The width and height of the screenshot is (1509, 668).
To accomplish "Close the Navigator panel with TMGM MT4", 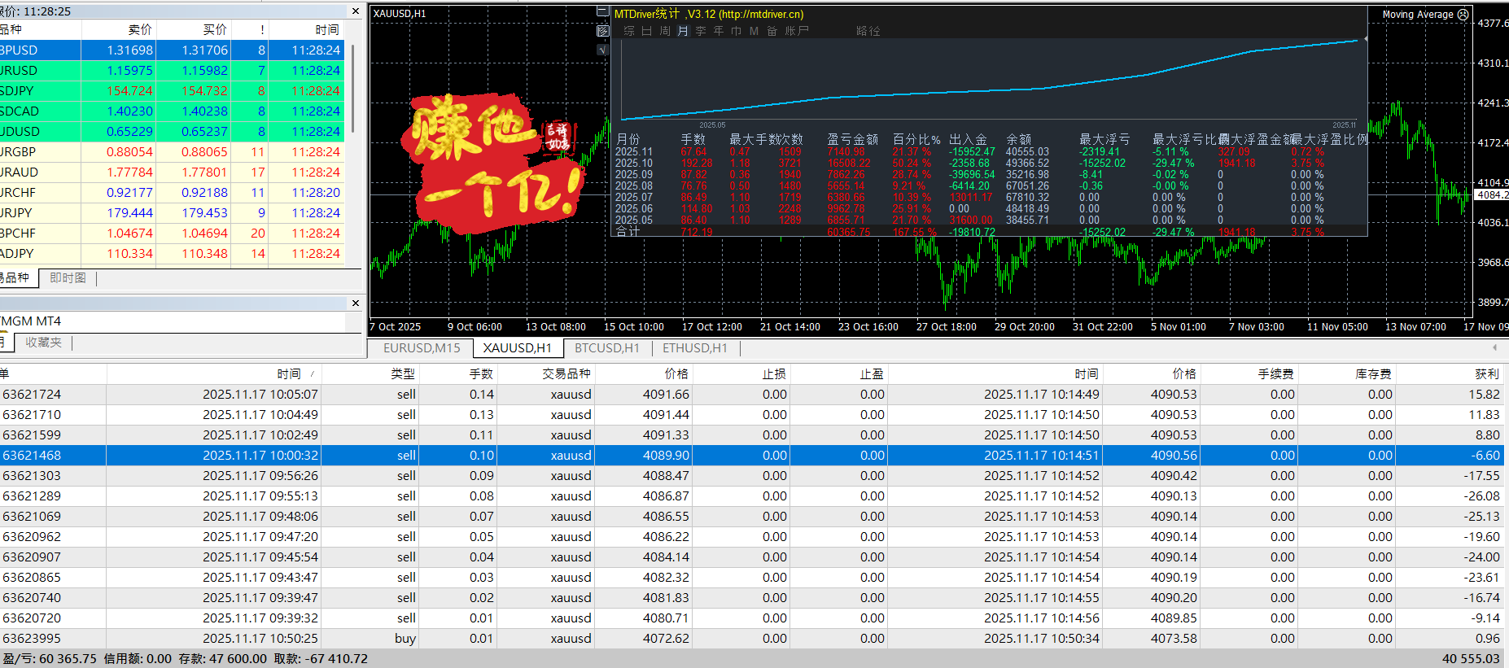I will click(355, 303).
